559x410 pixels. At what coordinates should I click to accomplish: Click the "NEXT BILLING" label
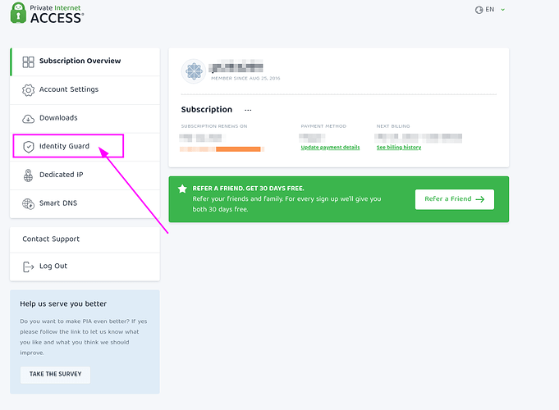pyautogui.click(x=393, y=126)
